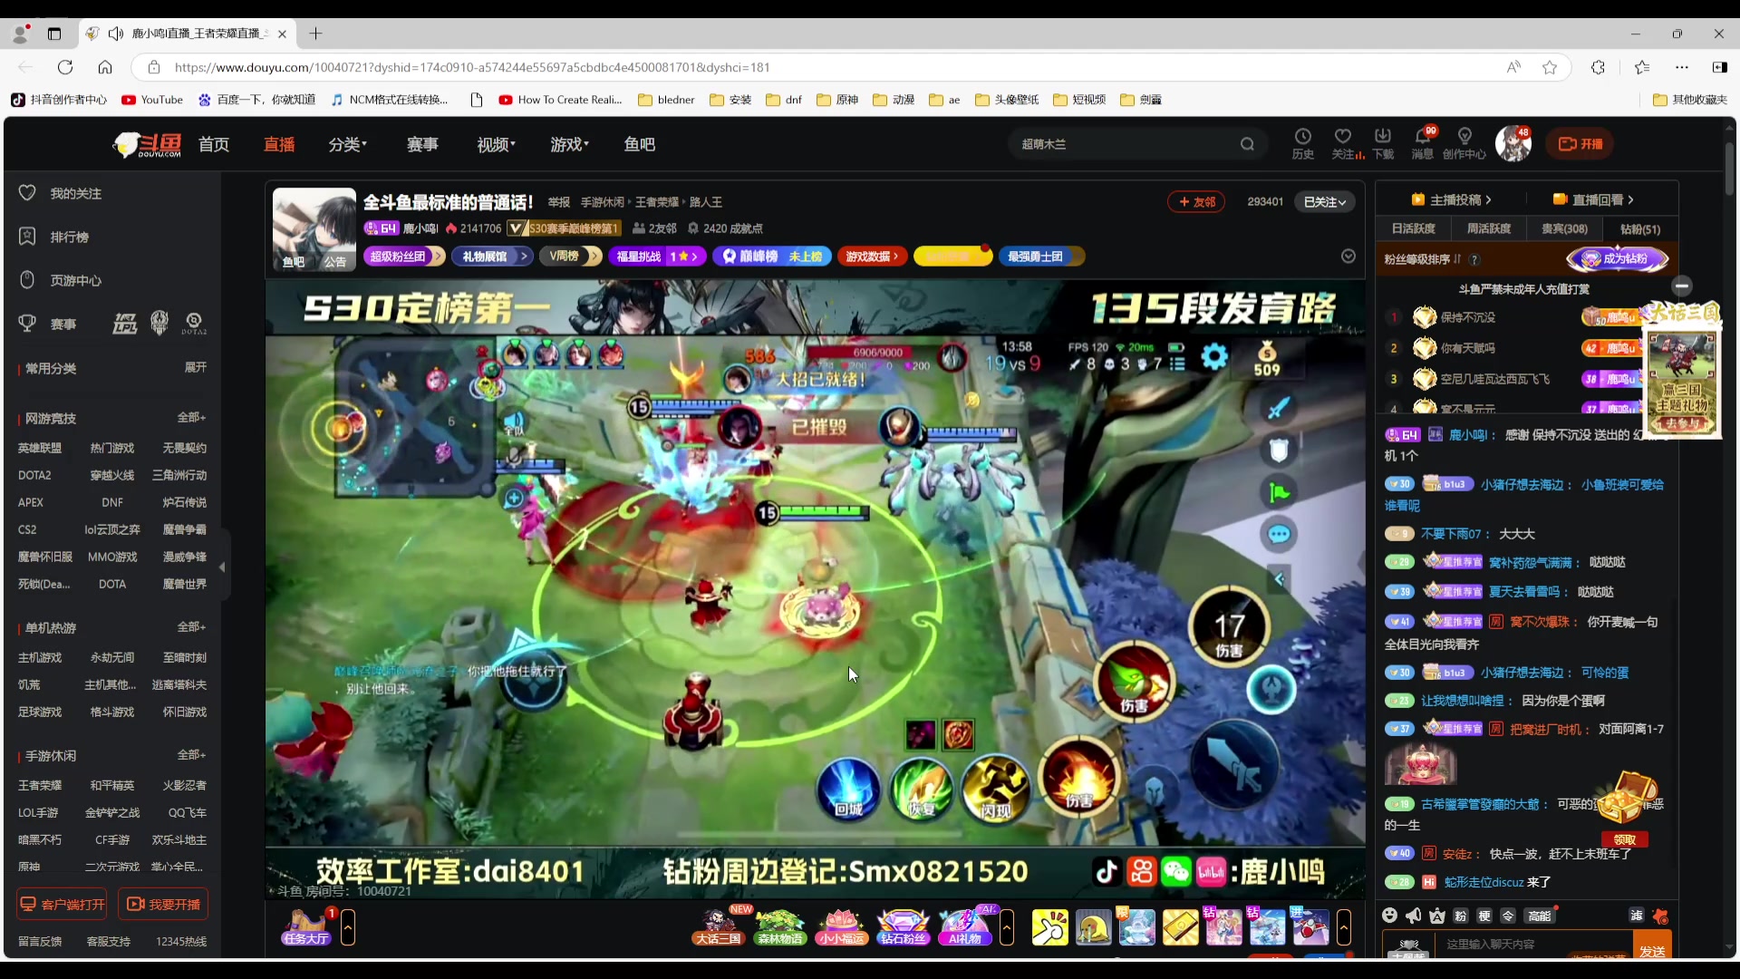Click the crown A font style icon
The width and height of the screenshot is (1740, 979).
(1437, 916)
